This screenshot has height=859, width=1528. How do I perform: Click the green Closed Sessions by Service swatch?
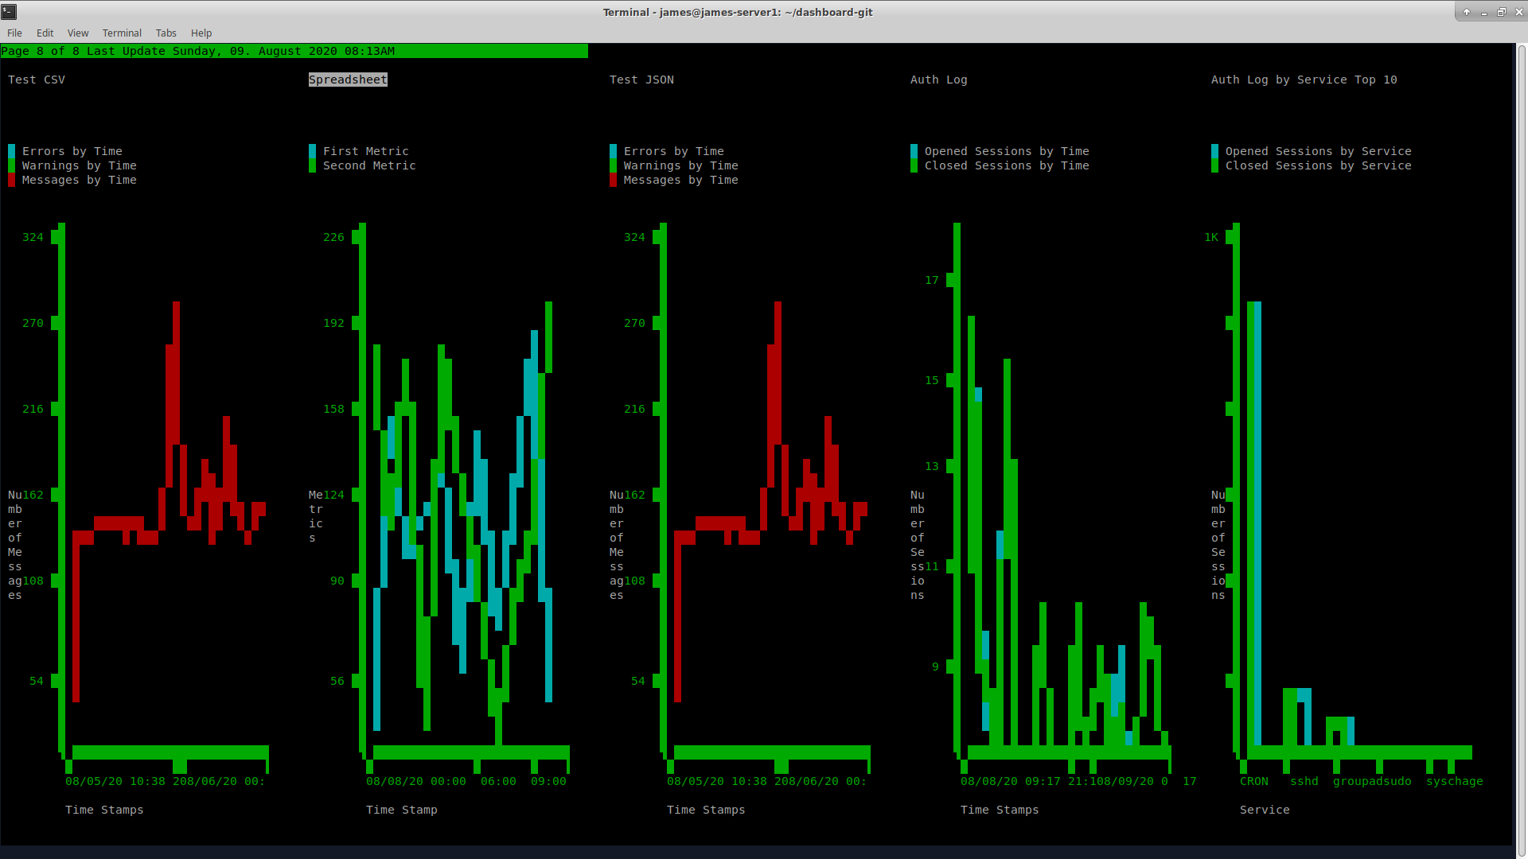[x=1214, y=165]
